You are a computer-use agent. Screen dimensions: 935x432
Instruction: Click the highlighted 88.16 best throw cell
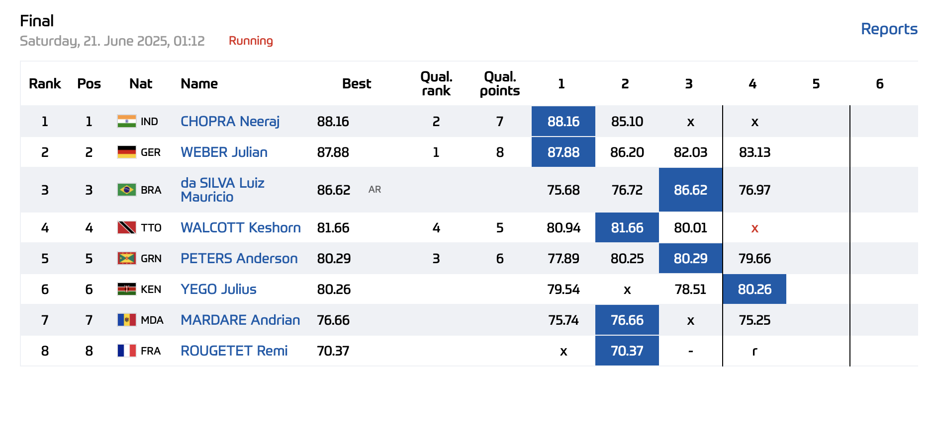[x=563, y=121]
